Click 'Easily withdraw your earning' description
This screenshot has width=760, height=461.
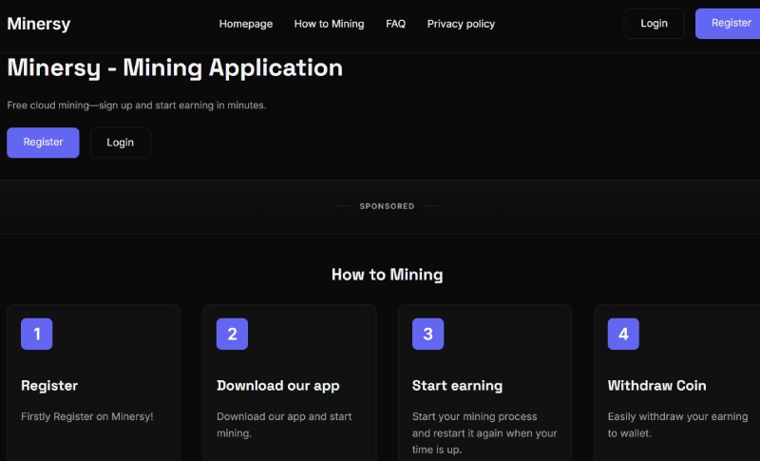(x=677, y=425)
